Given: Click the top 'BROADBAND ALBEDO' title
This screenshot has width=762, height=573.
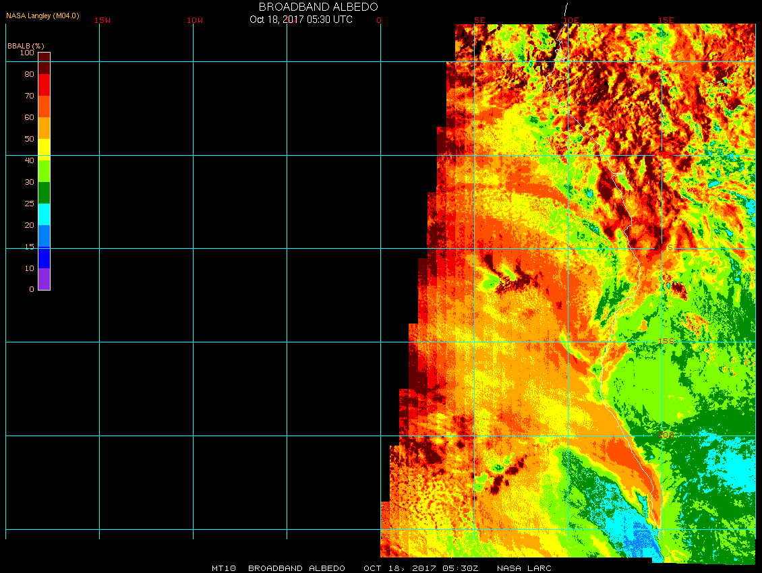Looking at the screenshot, I should point(318,7).
